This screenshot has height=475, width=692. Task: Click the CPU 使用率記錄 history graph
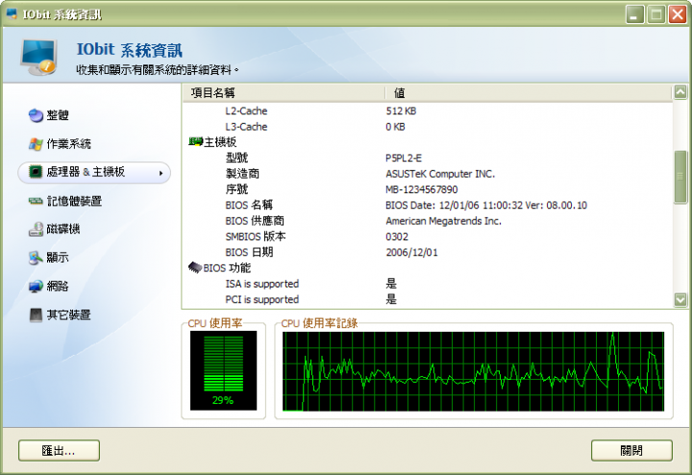tap(473, 371)
